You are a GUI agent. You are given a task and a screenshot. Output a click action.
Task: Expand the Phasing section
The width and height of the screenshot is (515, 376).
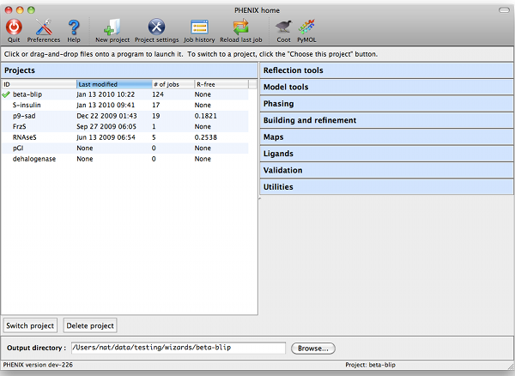click(386, 104)
